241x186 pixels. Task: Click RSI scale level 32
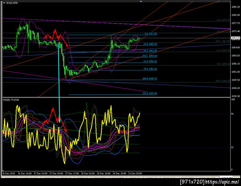[x=233, y=148]
